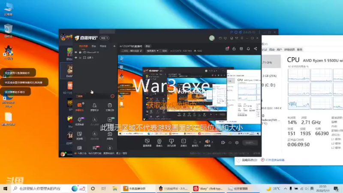Open the 启动 tab in Task Manager
This screenshot has width=343, height=193.
tap(272, 50)
